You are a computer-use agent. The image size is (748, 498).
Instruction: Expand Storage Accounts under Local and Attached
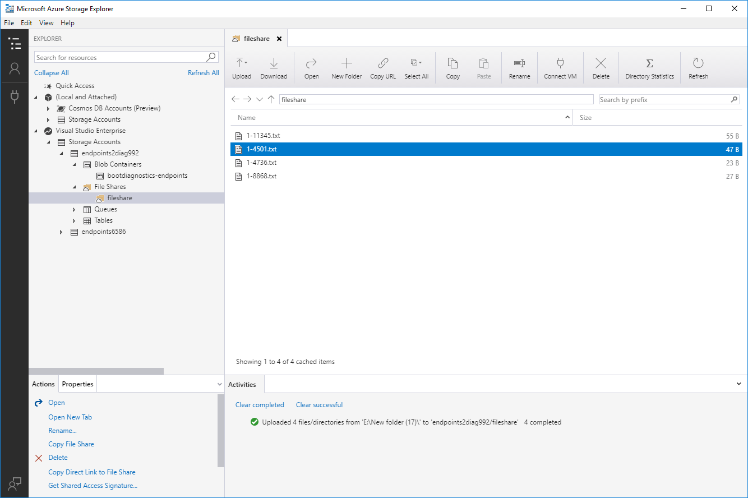click(49, 119)
